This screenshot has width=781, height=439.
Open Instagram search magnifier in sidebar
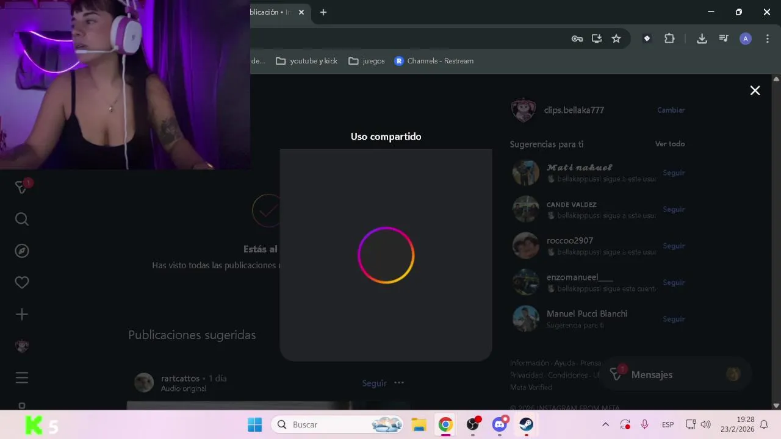[x=22, y=219]
